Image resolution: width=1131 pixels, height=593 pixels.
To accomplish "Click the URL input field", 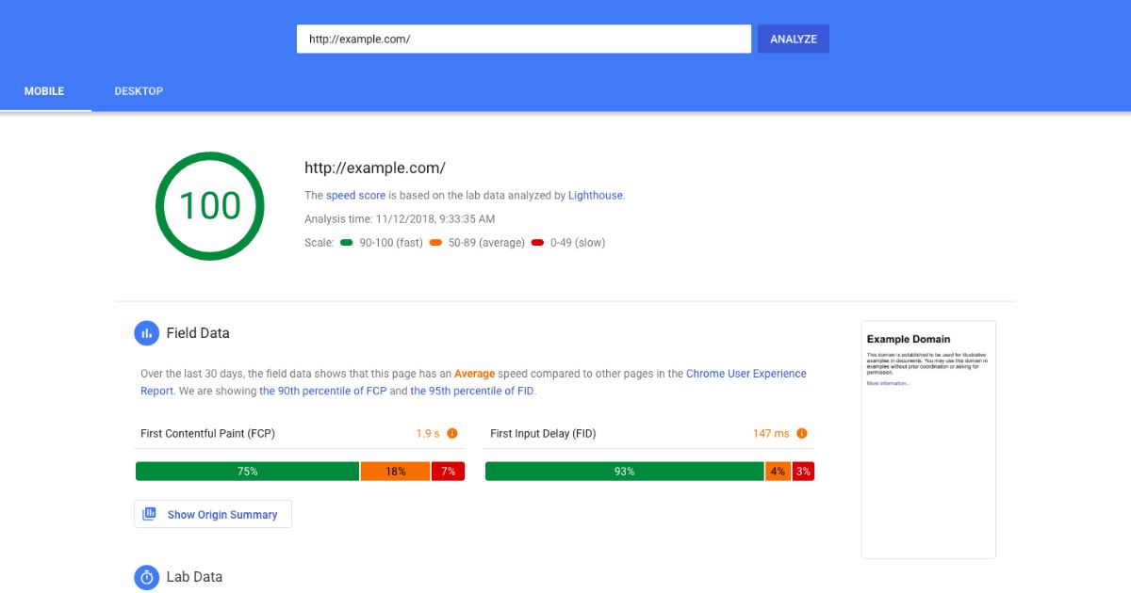I will (x=524, y=39).
